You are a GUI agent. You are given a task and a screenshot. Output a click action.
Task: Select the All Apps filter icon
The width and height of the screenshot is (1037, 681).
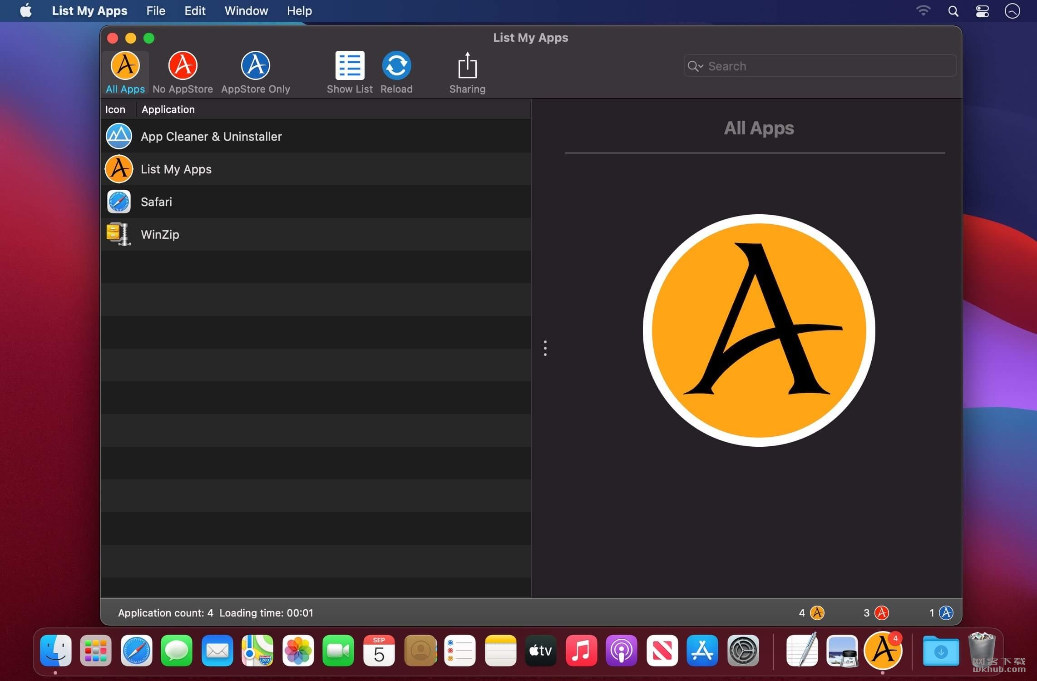(125, 66)
